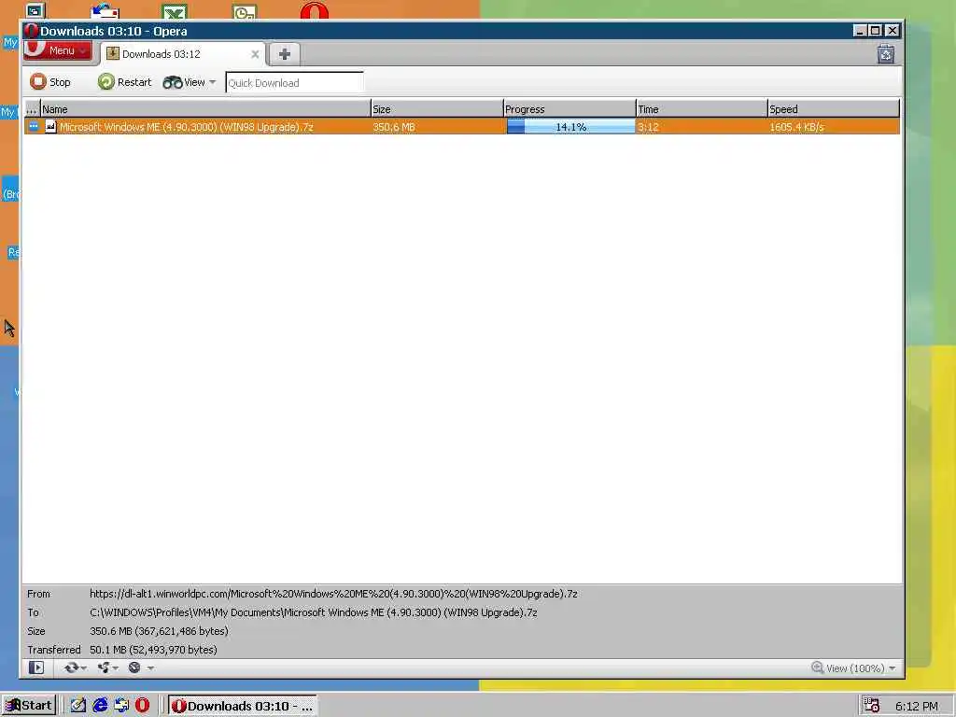Select the Downloads 03:12 tab
The width and height of the screenshot is (956, 717).
pos(183,54)
